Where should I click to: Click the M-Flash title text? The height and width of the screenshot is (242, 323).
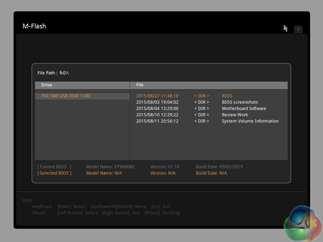pos(34,26)
